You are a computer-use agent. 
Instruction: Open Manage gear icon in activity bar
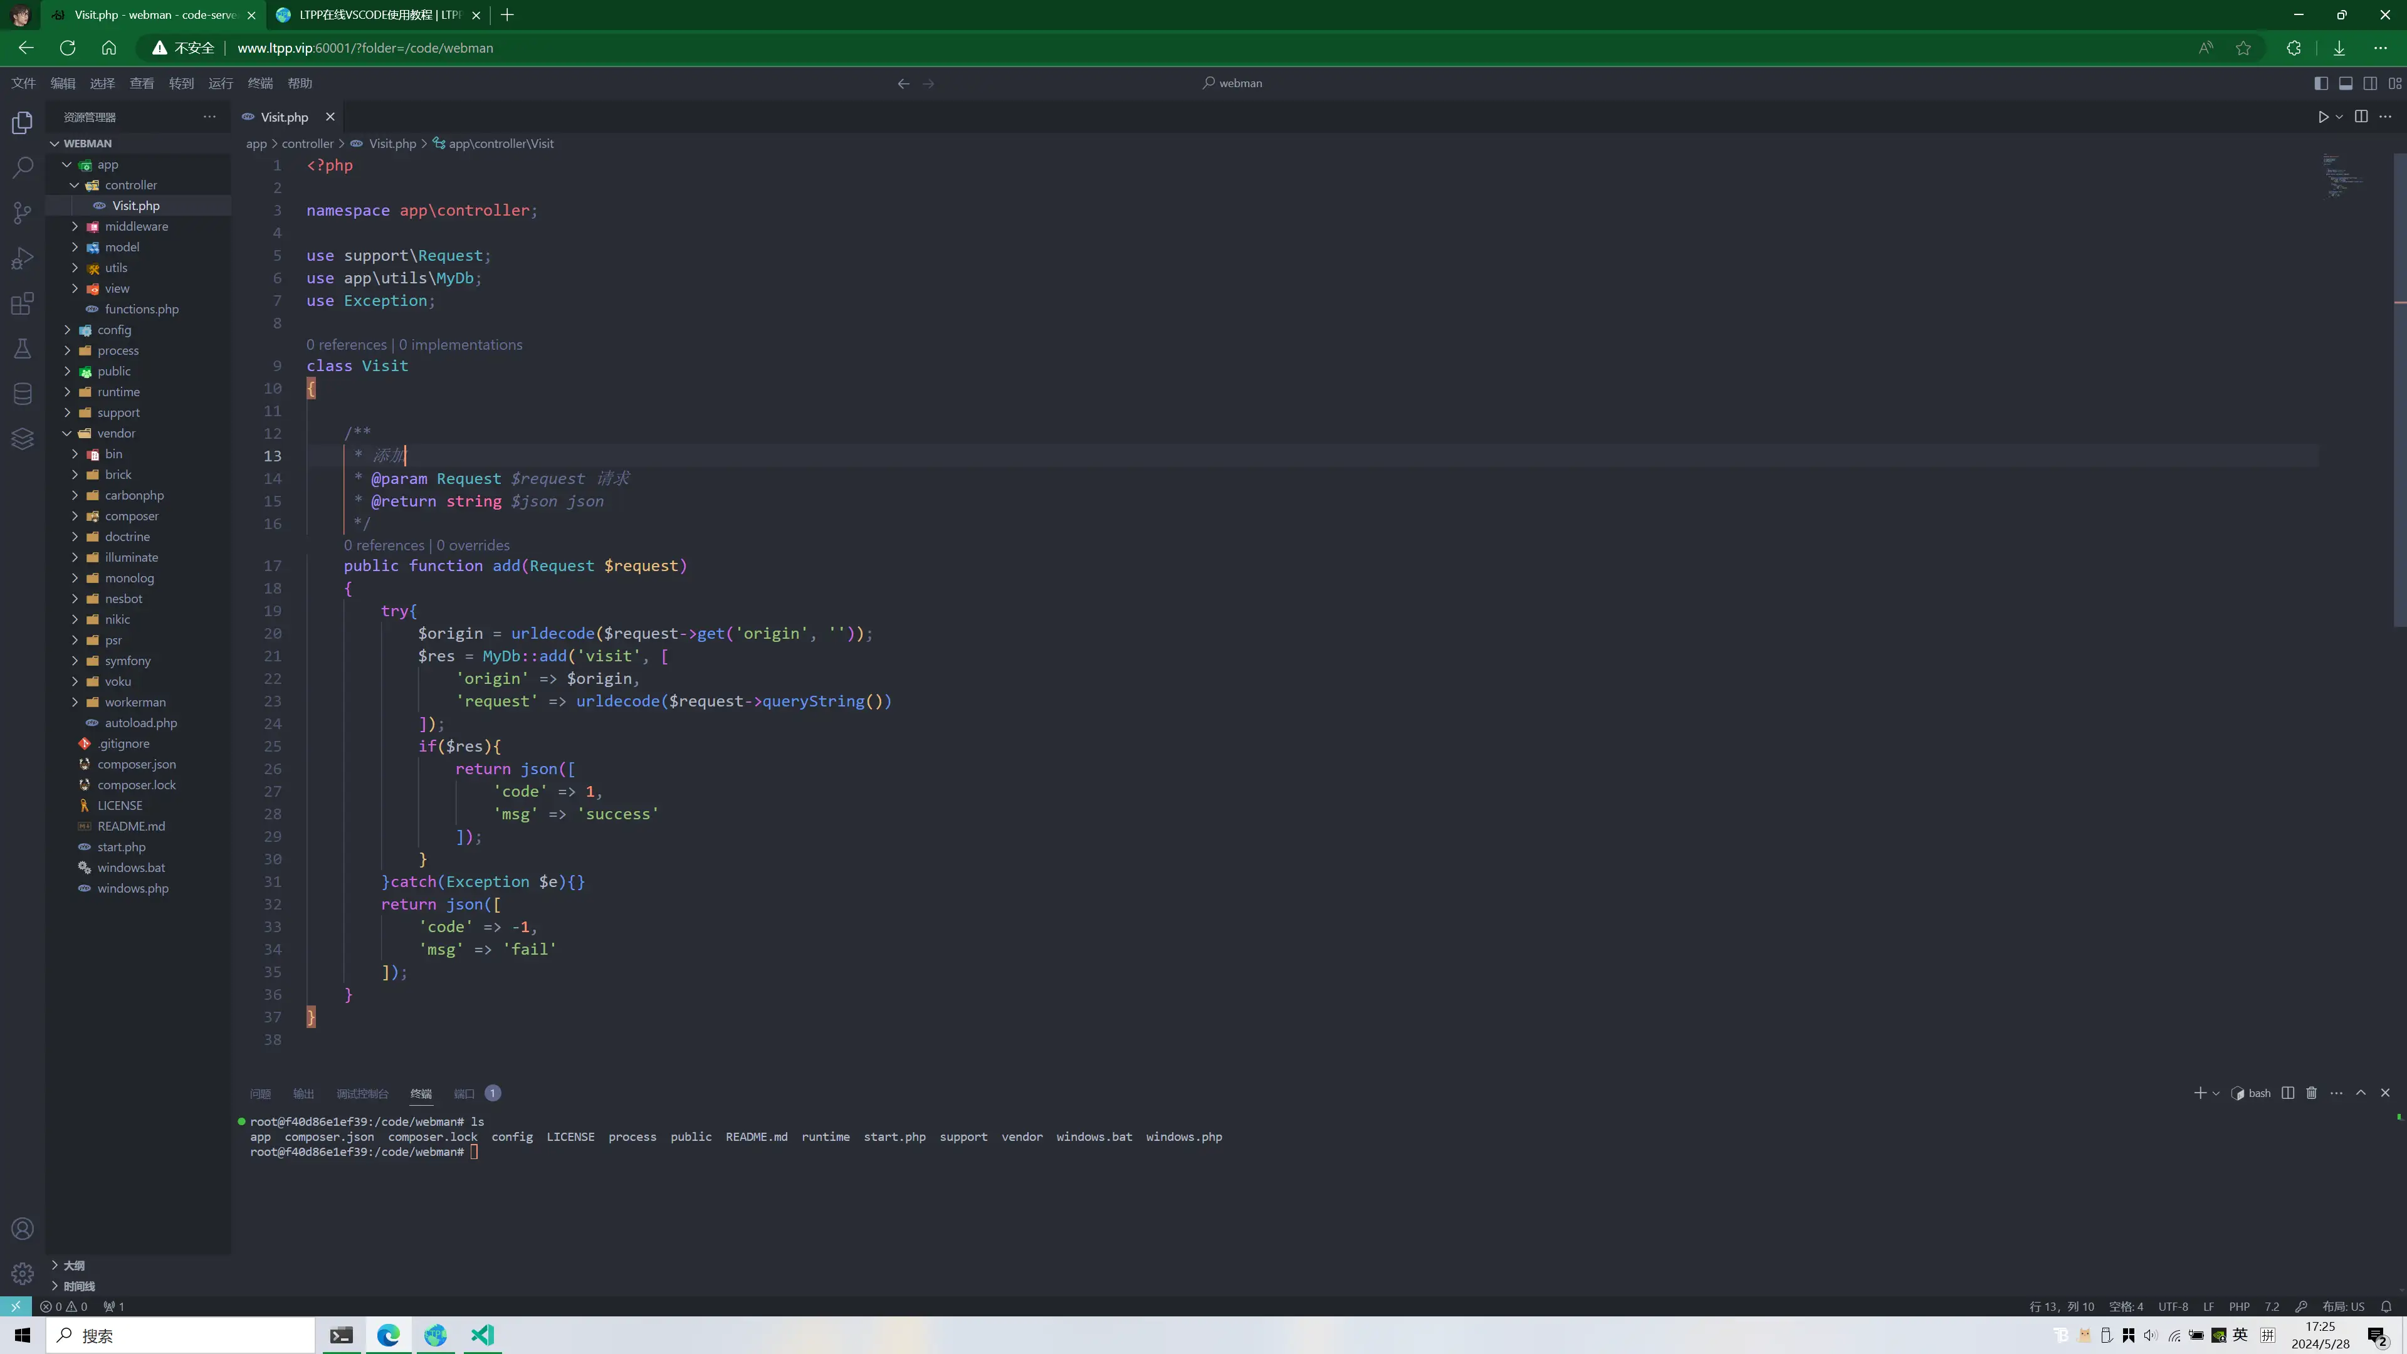[x=23, y=1273]
